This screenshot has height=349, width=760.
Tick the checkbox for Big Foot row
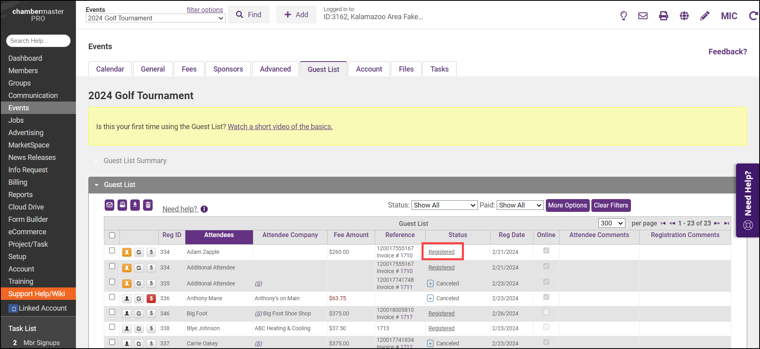click(112, 312)
